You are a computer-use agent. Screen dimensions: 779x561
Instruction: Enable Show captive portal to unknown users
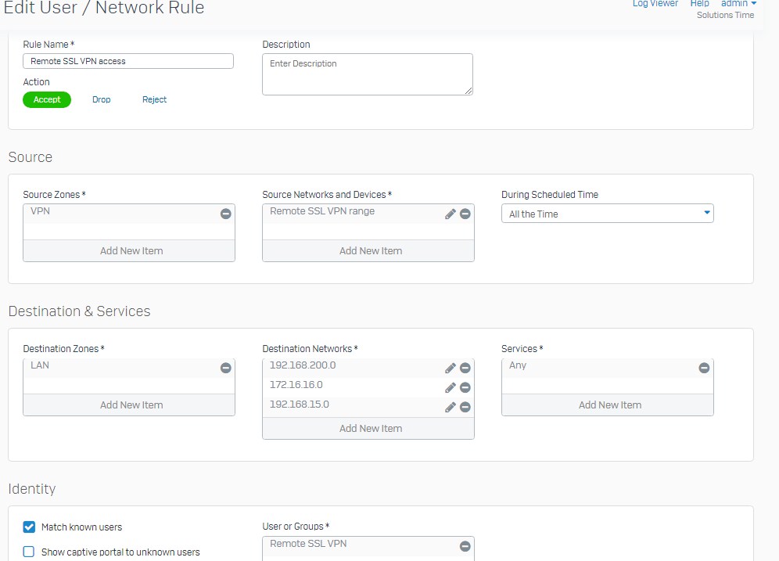(29, 552)
